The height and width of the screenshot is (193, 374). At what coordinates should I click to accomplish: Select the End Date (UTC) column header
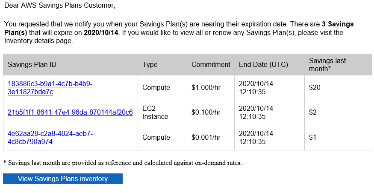coord(263,65)
